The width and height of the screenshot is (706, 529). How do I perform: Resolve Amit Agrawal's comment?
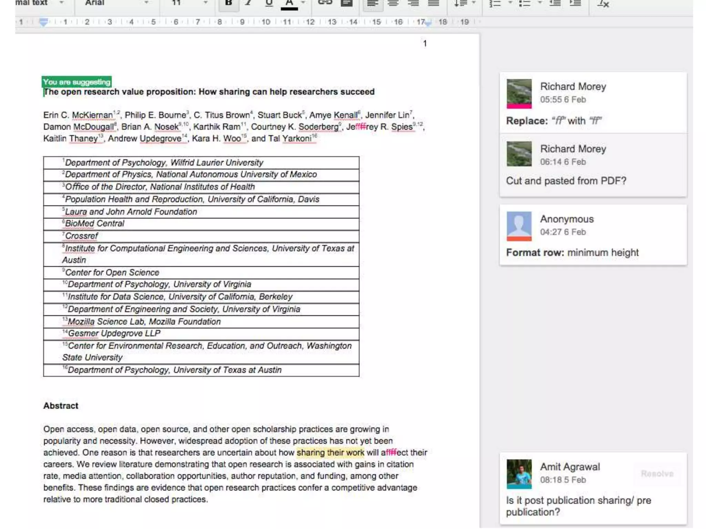tap(657, 474)
